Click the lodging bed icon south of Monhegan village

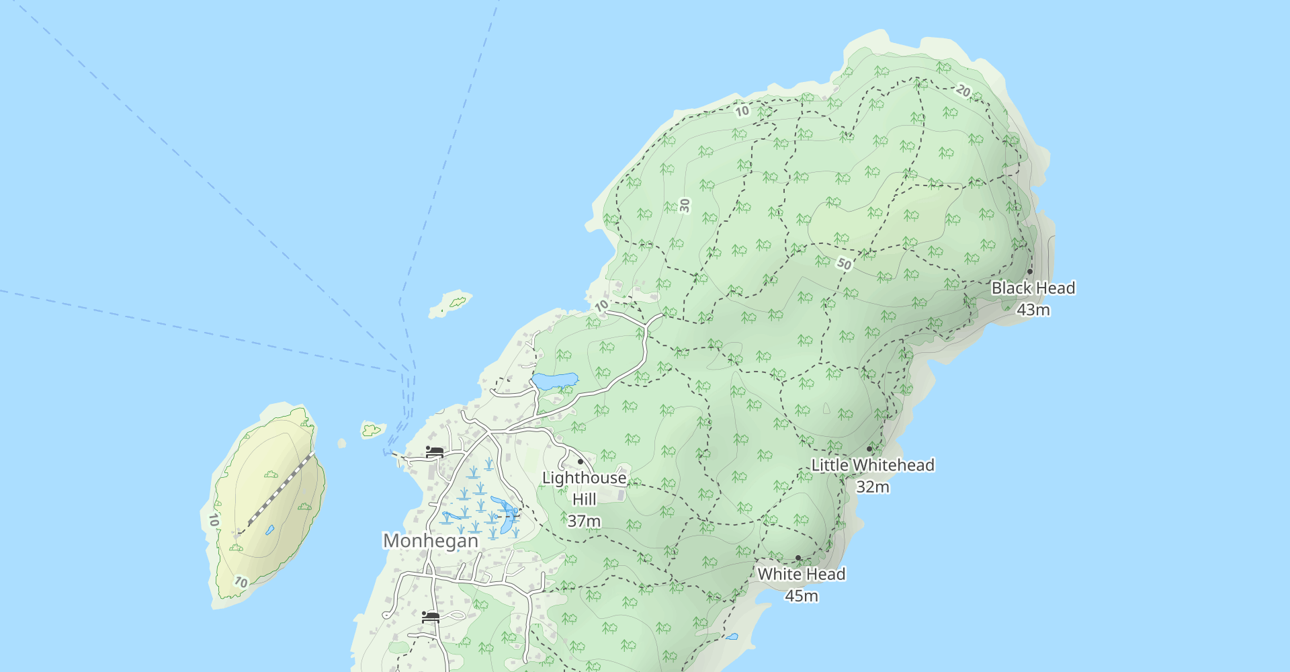(430, 616)
